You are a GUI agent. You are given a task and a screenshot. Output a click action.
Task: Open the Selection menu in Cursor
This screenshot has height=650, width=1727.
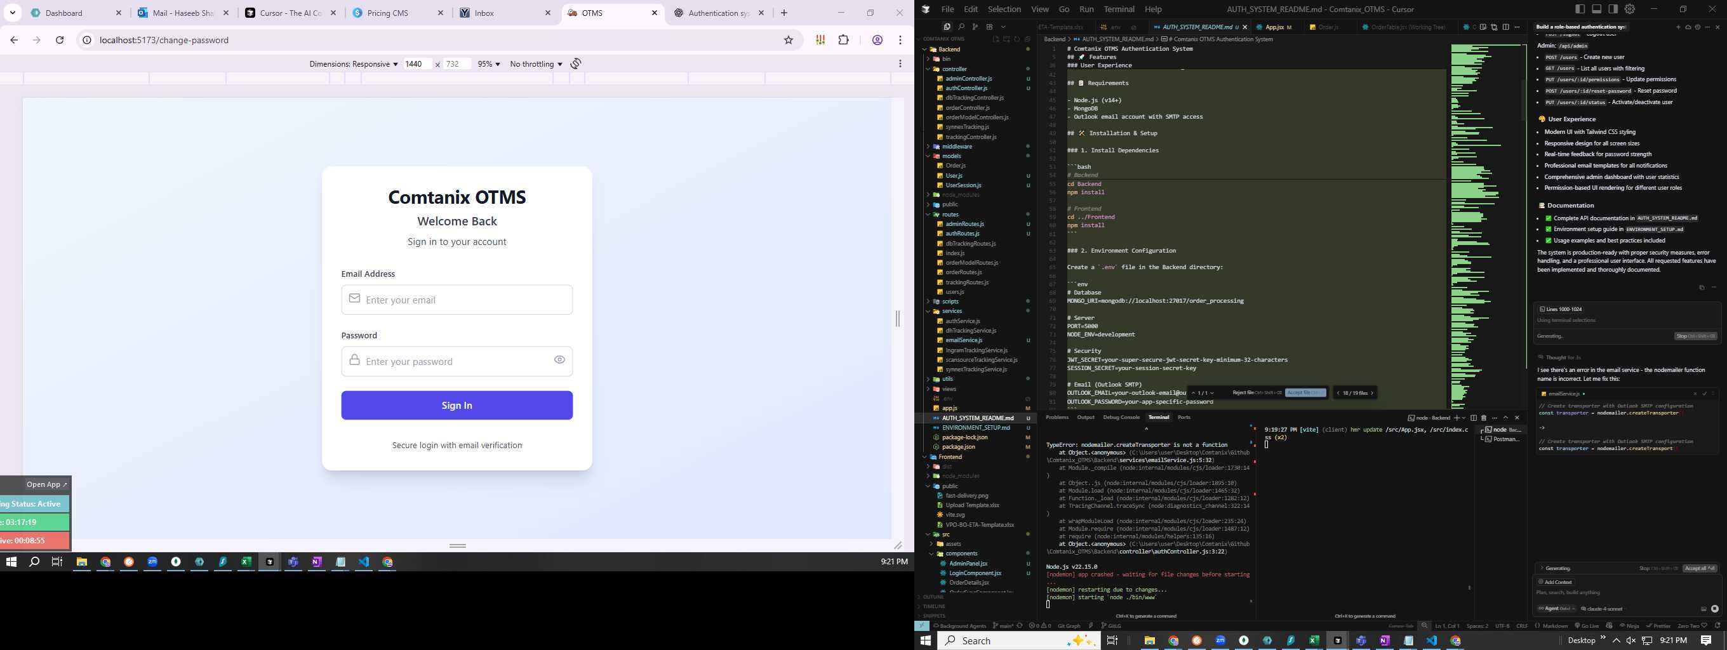(x=1004, y=9)
